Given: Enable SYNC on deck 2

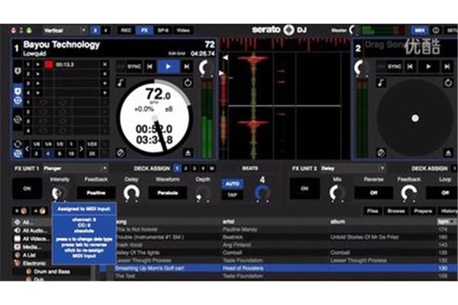Looking at the screenshot, I should tap(394, 66).
